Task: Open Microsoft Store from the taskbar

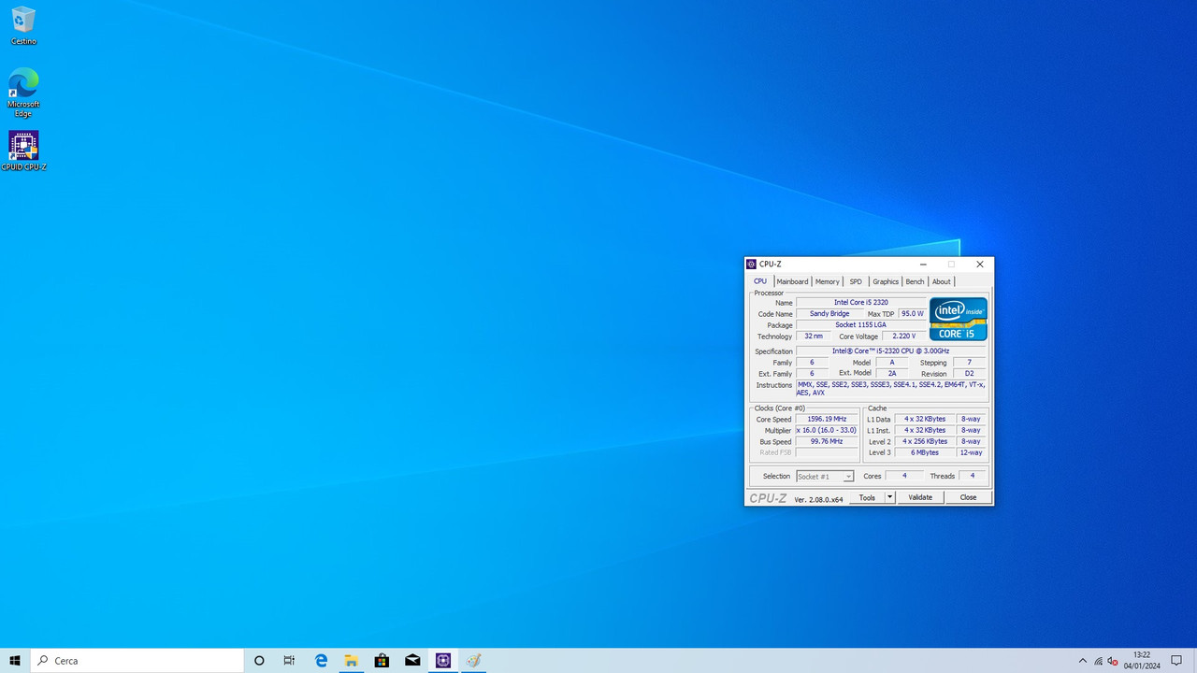Action: pyautogui.click(x=382, y=660)
